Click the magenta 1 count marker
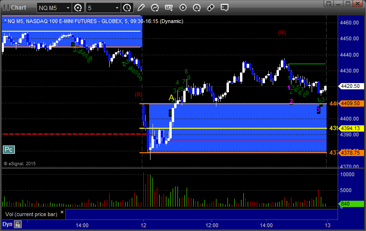The height and width of the screenshot is (231, 366). 289,88
